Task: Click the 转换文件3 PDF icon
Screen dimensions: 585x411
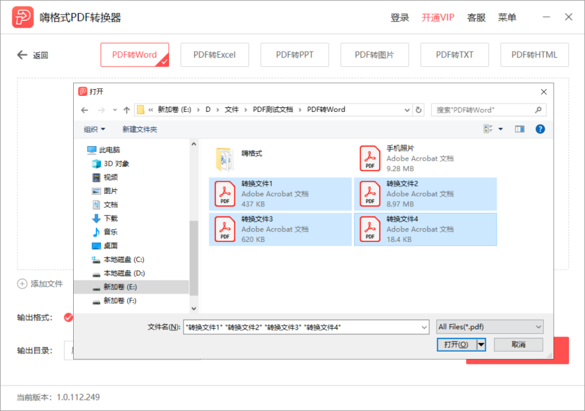Action: (225, 229)
